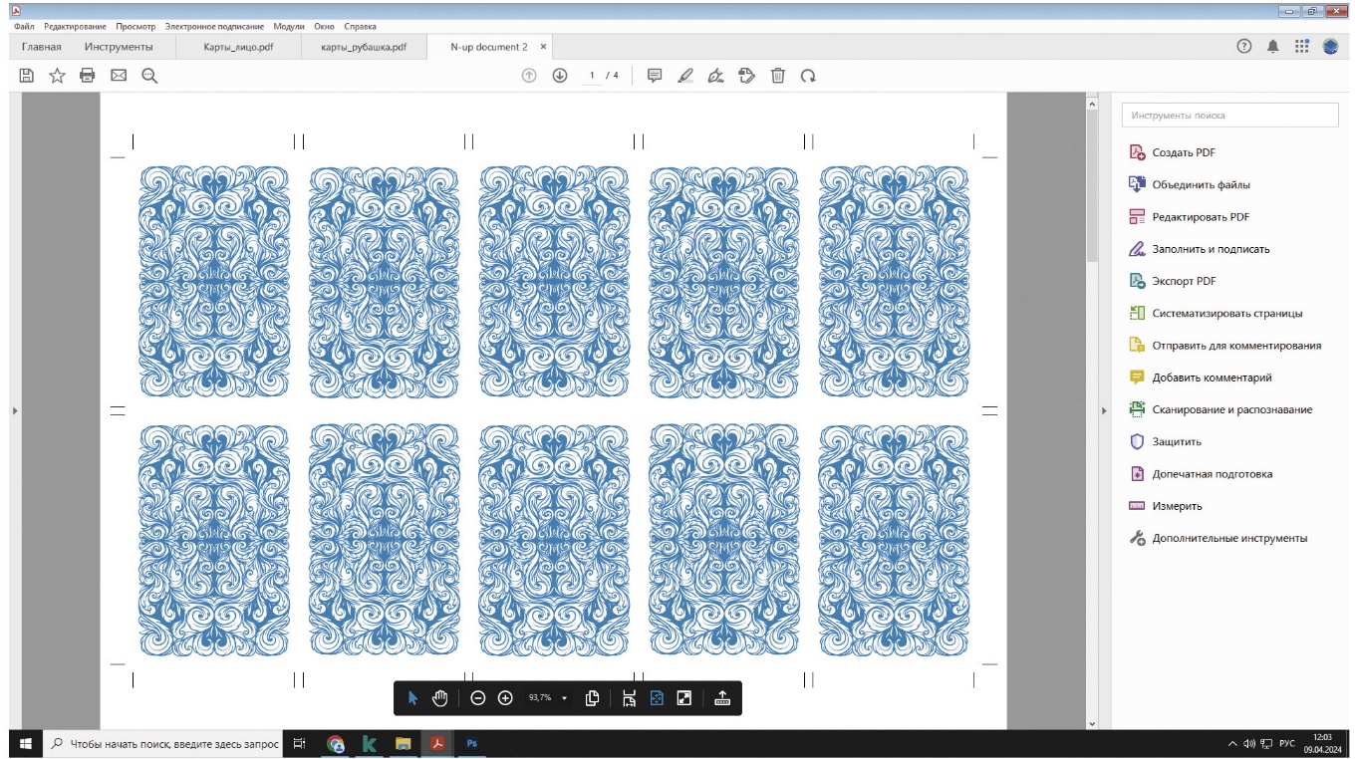Viewport: 1355px width, 759px height.
Task: Send file by email envelope icon
Action: (x=119, y=76)
